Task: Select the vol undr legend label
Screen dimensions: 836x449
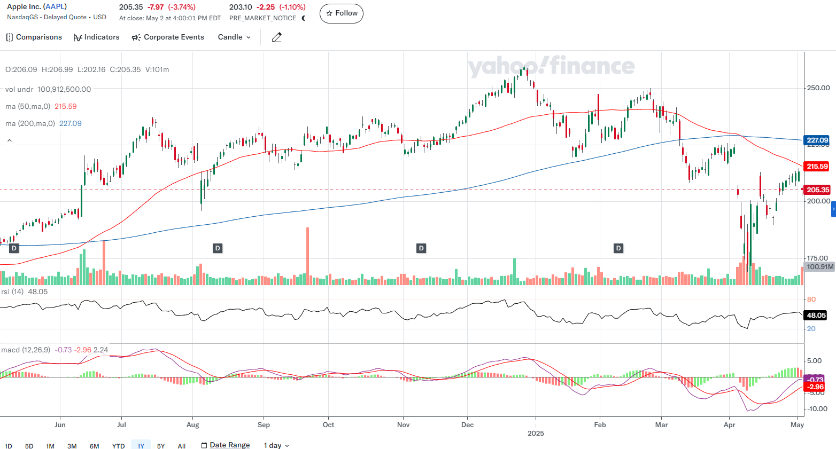Action: 19,90
